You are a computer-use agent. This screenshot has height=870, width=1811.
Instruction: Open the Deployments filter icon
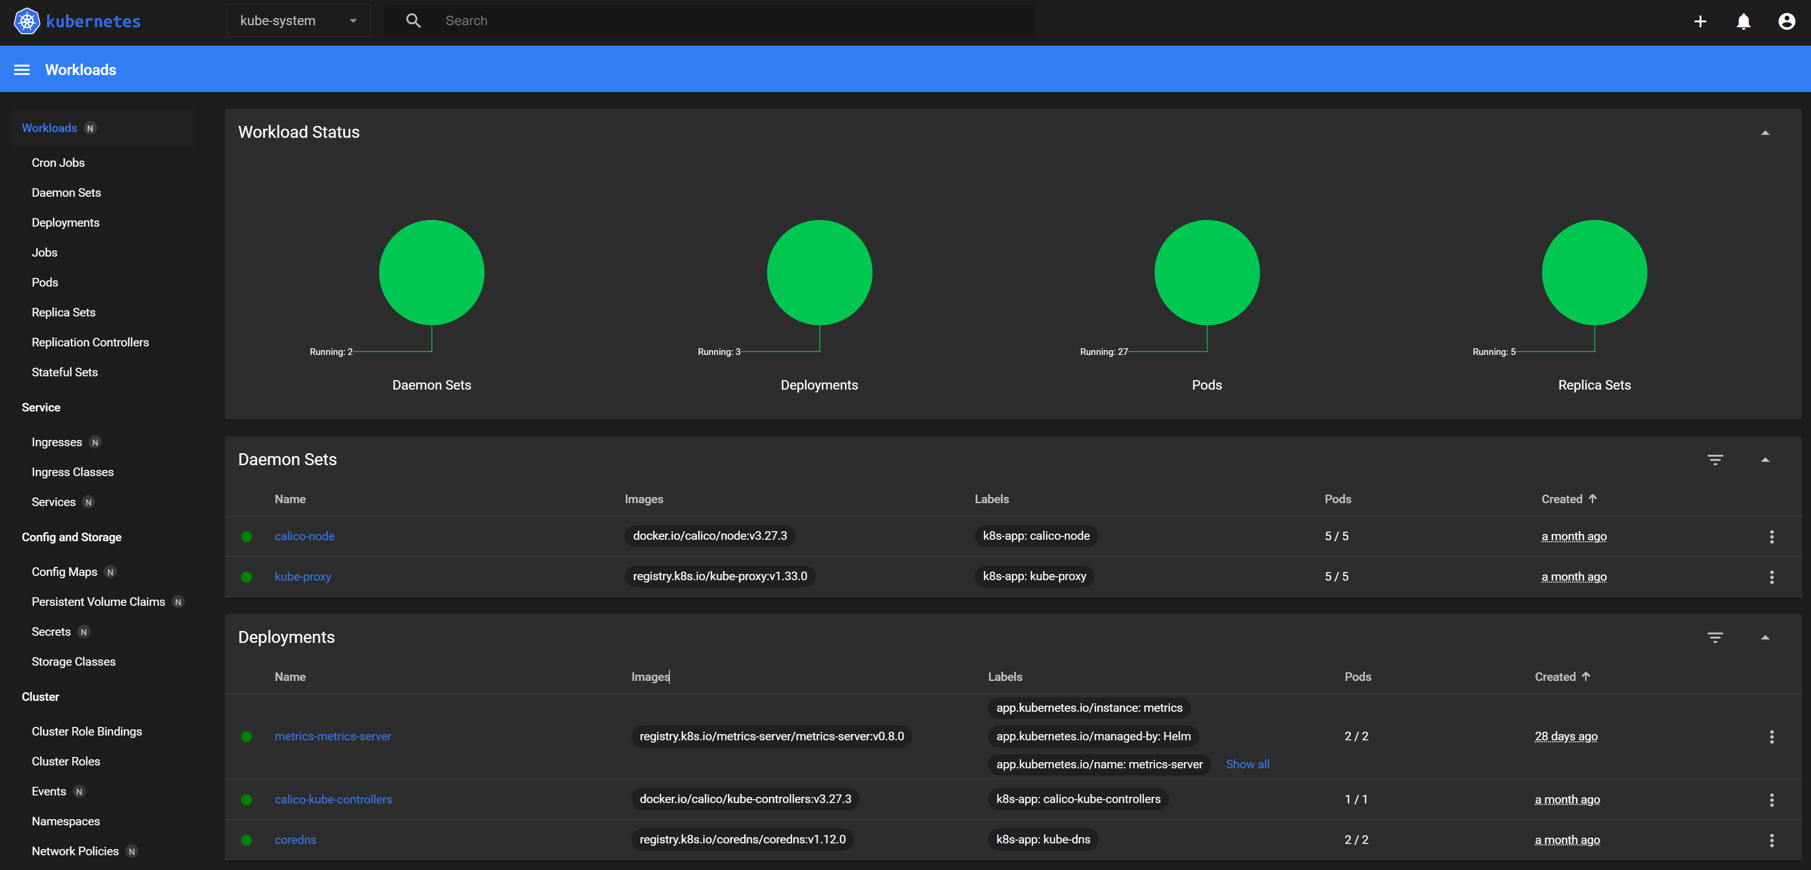[x=1714, y=637]
